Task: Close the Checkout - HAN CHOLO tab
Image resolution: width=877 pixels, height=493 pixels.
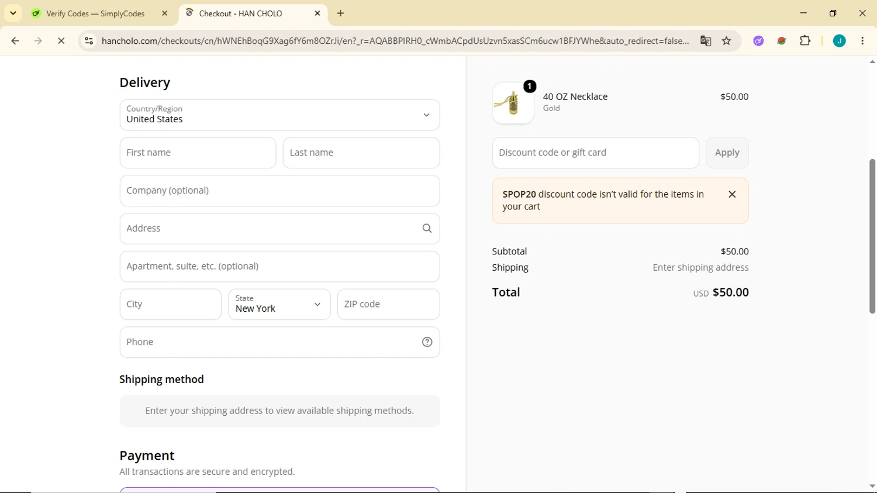Action: coord(317,13)
